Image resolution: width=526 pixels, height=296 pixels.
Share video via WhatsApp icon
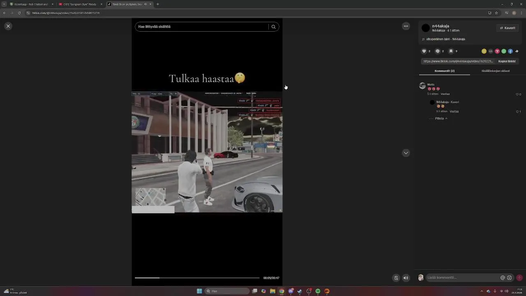(x=504, y=51)
